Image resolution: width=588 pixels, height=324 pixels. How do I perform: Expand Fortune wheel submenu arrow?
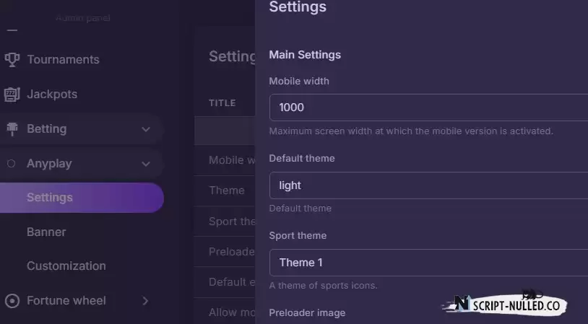[145, 301]
